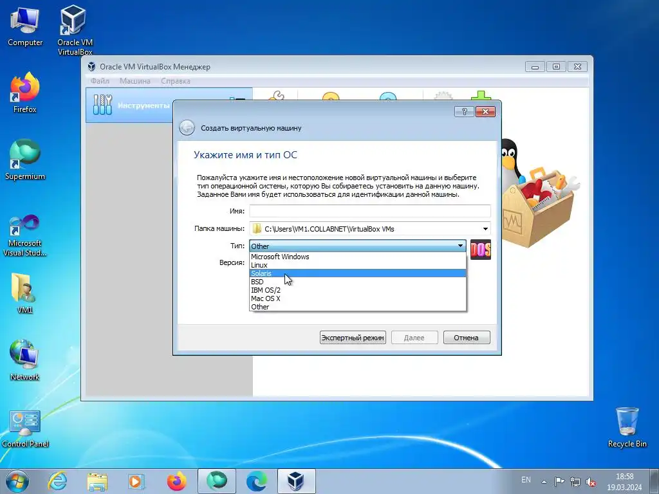Viewport: 659px width, 494px height.
Task: Select Инструменты in VirtualBox Manager sidebar
Action: coord(129,105)
